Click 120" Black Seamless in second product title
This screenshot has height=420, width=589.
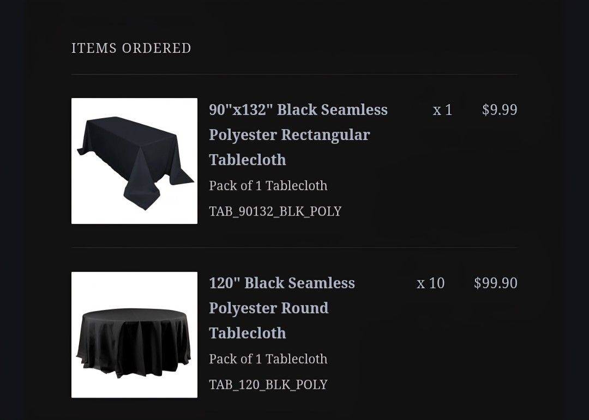(282, 283)
